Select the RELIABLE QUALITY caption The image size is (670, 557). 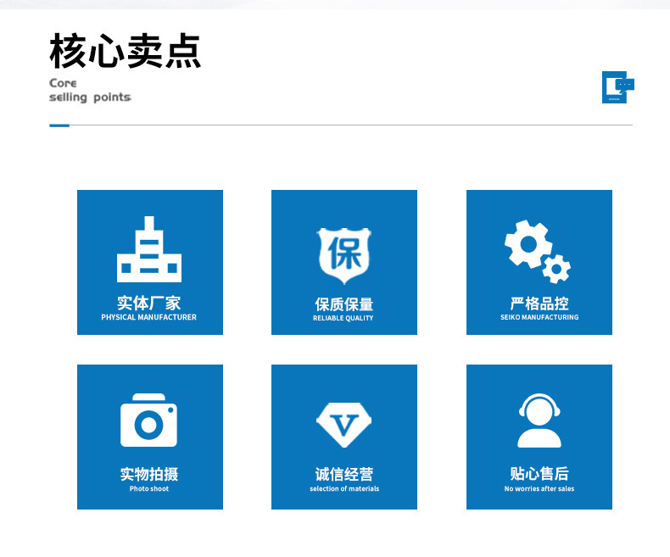343,318
